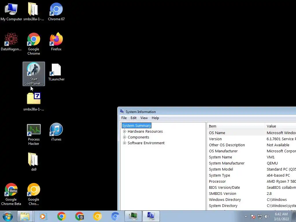296x222 pixels.
Task: Select the Processor row
Action: click(x=252, y=182)
